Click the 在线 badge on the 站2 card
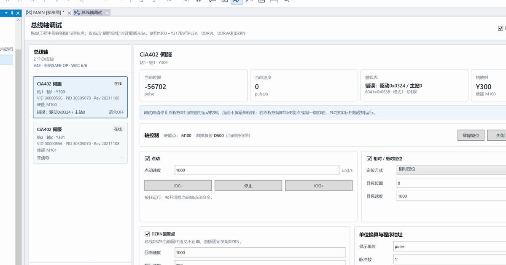This screenshot has height=265, width=506. [118, 129]
